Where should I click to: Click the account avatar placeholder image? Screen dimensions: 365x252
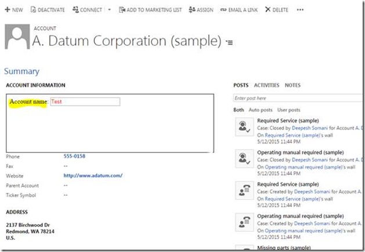16,38
